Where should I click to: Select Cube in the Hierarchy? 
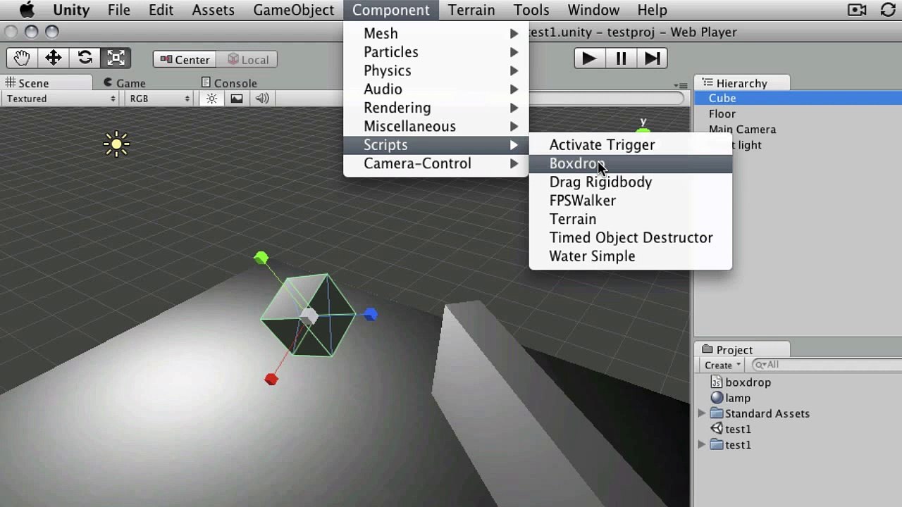(x=798, y=99)
